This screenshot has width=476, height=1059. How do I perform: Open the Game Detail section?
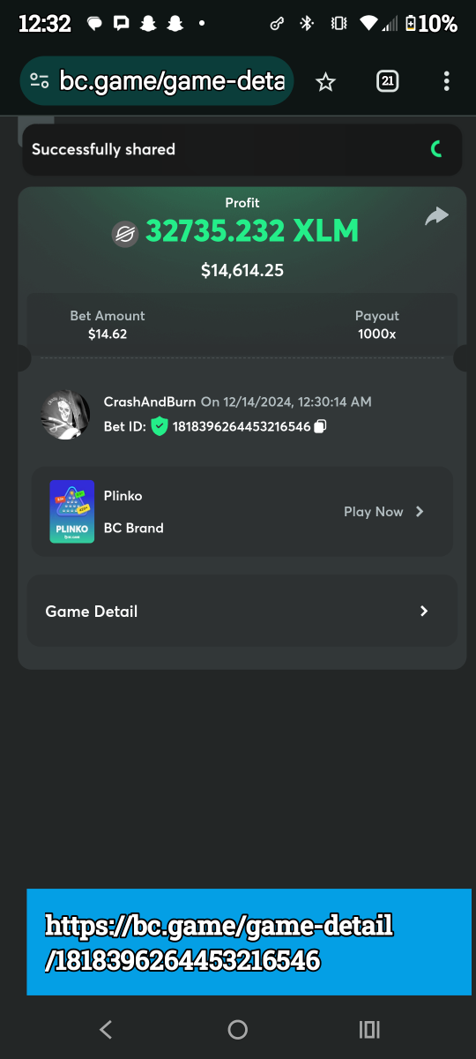click(x=242, y=611)
